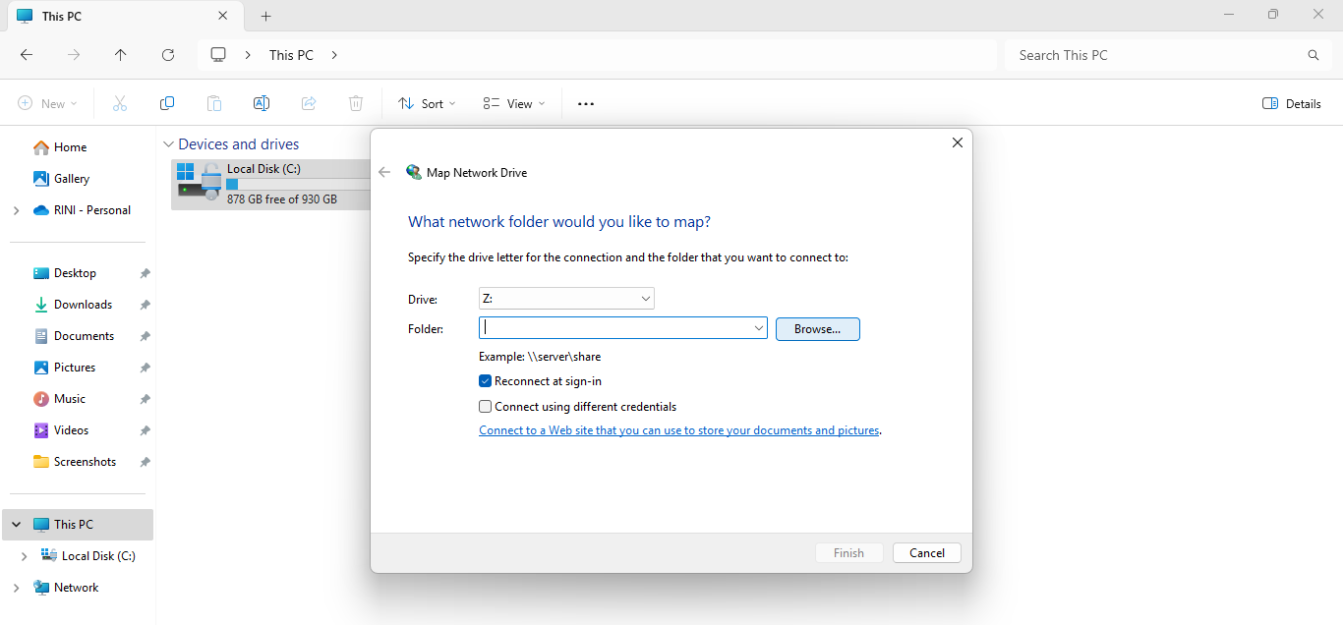1343x625 pixels.
Task: Open the View menu
Action: pos(513,103)
